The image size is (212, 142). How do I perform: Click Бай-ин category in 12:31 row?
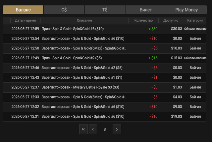pyautogui.click(x=195, y=116)
